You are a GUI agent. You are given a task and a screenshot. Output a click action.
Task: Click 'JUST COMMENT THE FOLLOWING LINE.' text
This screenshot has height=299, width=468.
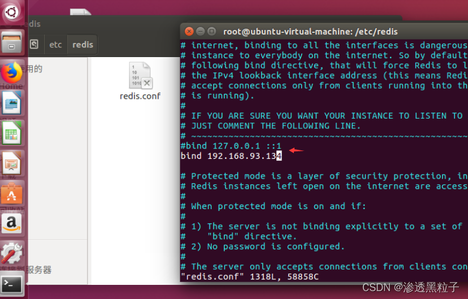pos(276,126)
